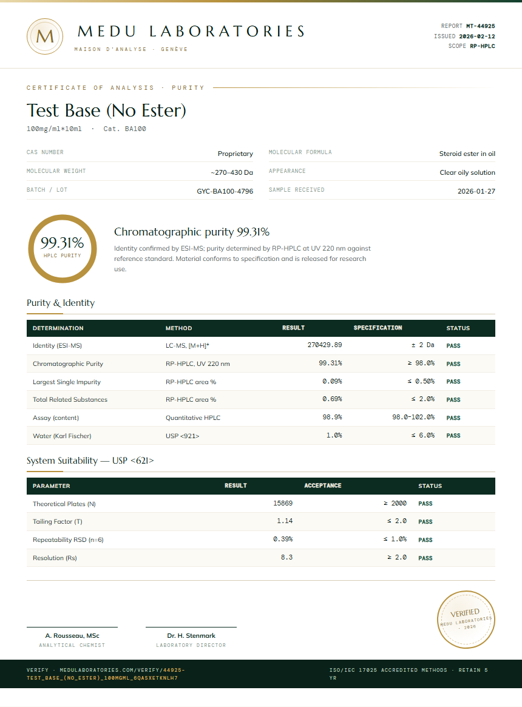Screen dimensions: 522x707
Task: Select the Water (Karl Fischer) row label
Action: [62, 436]
